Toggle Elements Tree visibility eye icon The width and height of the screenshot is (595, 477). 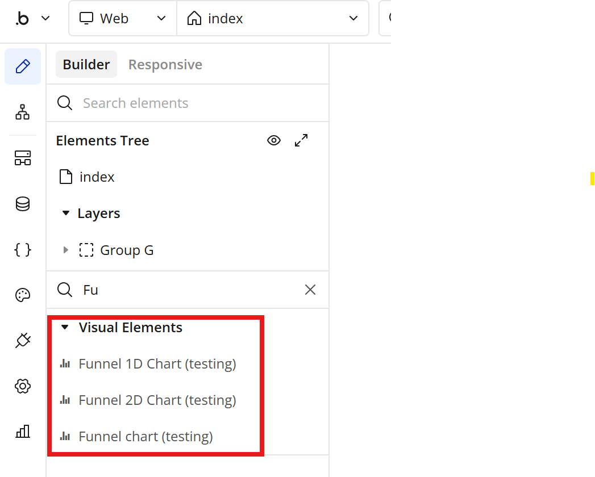click(274, 140)
